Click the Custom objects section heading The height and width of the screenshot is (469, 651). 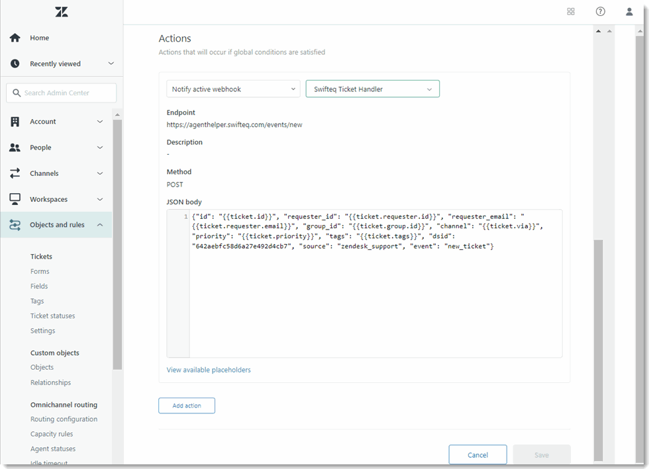pyautogui.click(x=55, y=353)
